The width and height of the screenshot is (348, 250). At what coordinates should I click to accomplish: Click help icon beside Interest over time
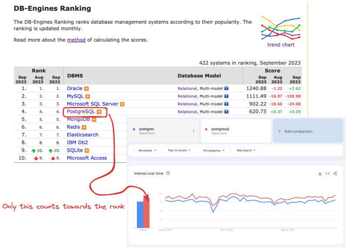(x=168, y=173)
